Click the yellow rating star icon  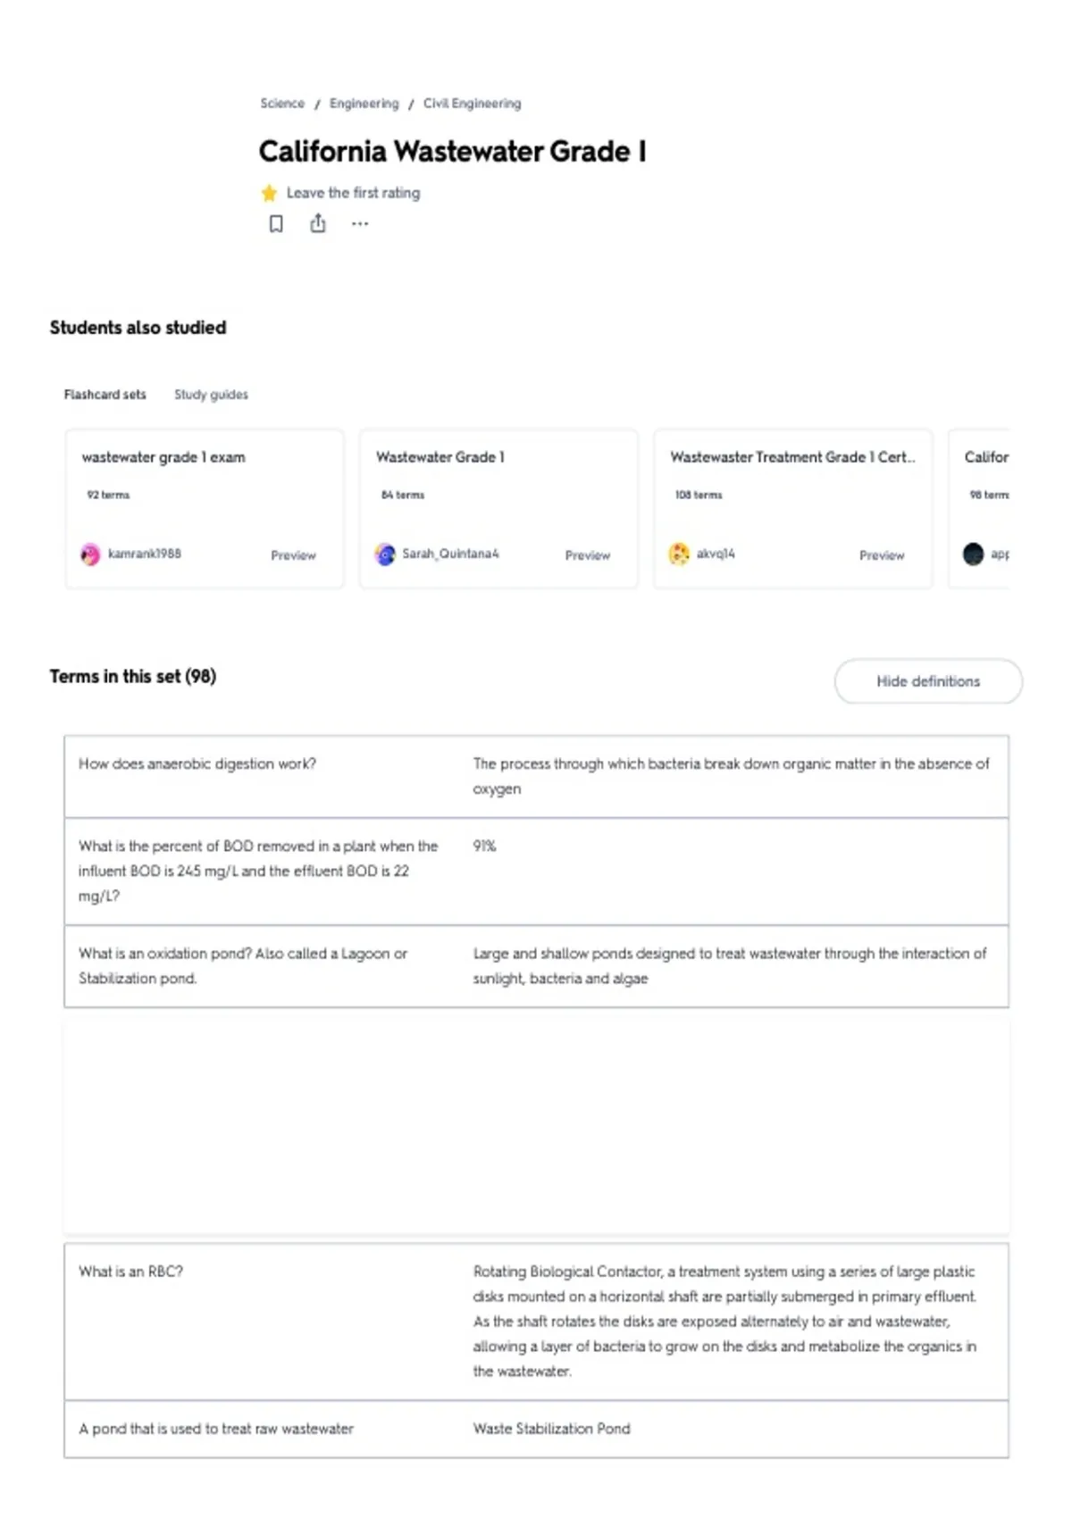[269, 193]
